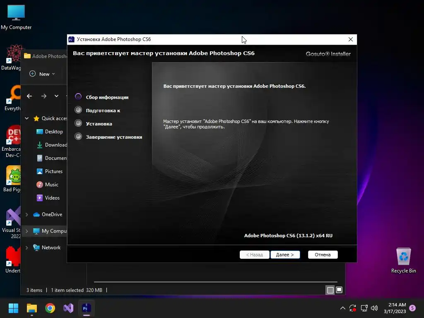Open Quick access in the navigation pane
The image size is (424, 318).
(50, 118)
